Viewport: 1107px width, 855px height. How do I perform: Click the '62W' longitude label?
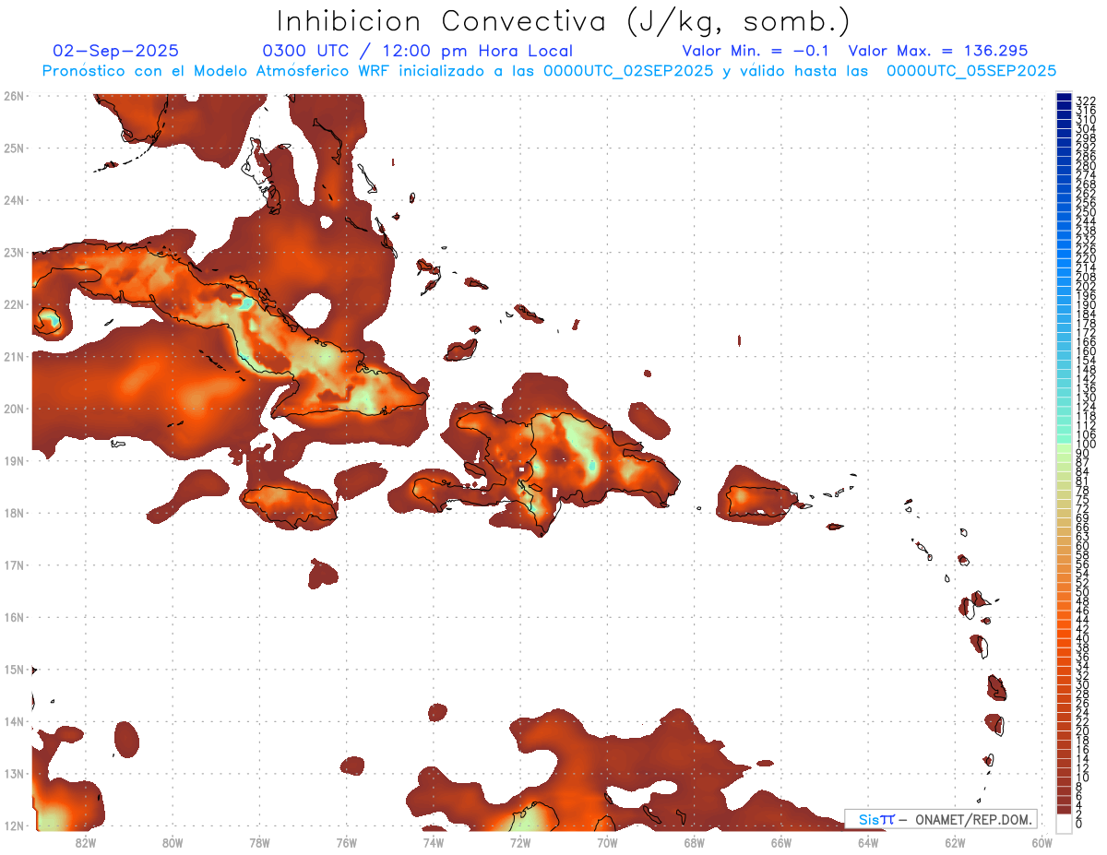pos(956,842)
